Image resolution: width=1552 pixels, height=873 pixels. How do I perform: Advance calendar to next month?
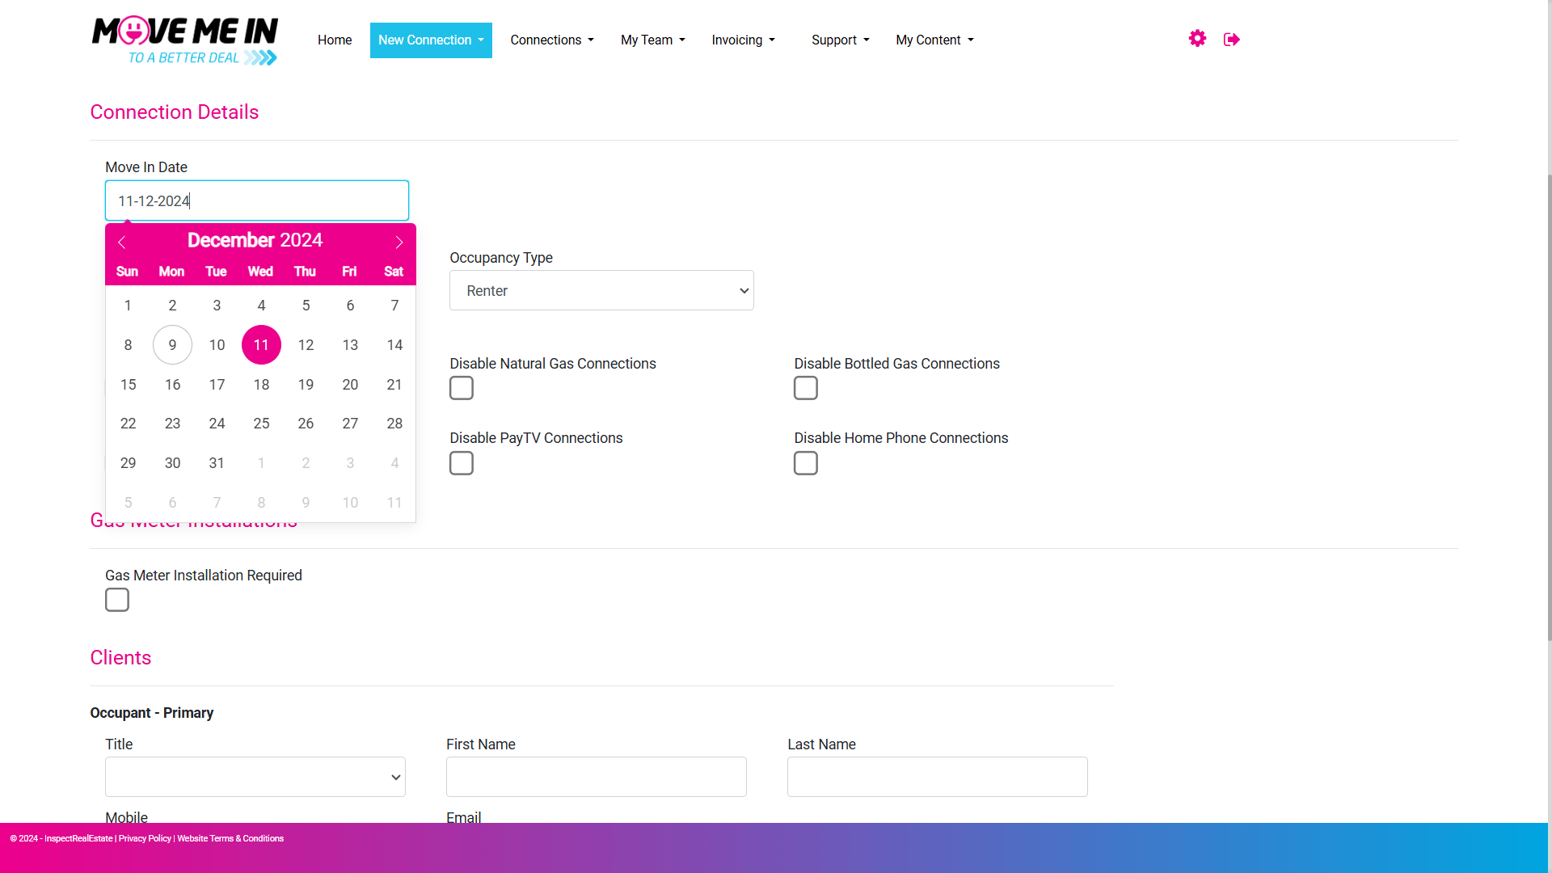pos(399,242)
